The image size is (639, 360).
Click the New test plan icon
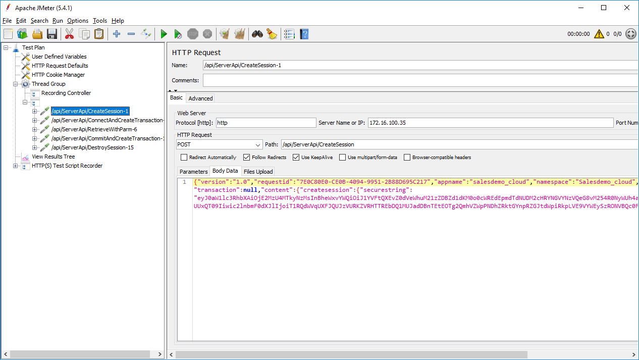(x=8, y=34)
